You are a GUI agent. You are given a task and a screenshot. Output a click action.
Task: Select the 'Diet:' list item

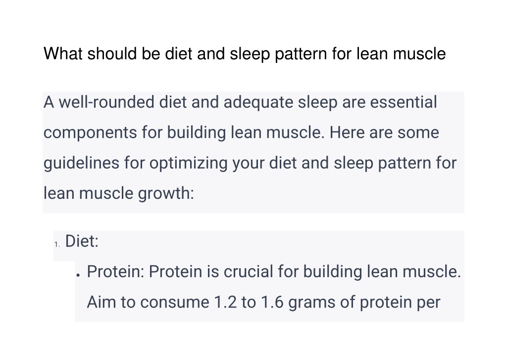[82, 241]
